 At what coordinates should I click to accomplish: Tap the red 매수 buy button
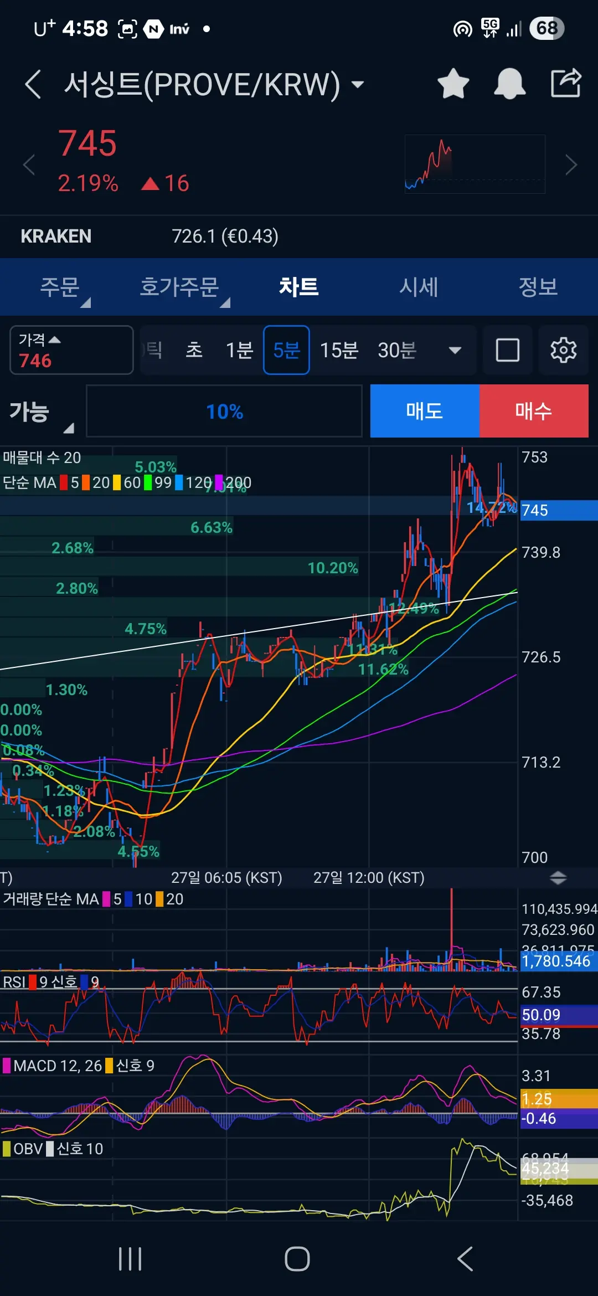point(534,411)
